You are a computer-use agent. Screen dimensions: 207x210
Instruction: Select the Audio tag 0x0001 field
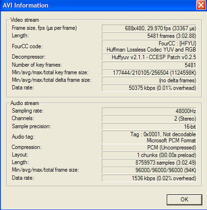(x=149, y=137)
